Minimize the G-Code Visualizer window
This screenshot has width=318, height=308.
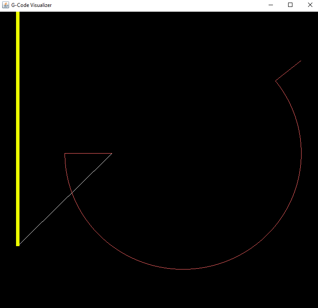(x=271, y=5)
